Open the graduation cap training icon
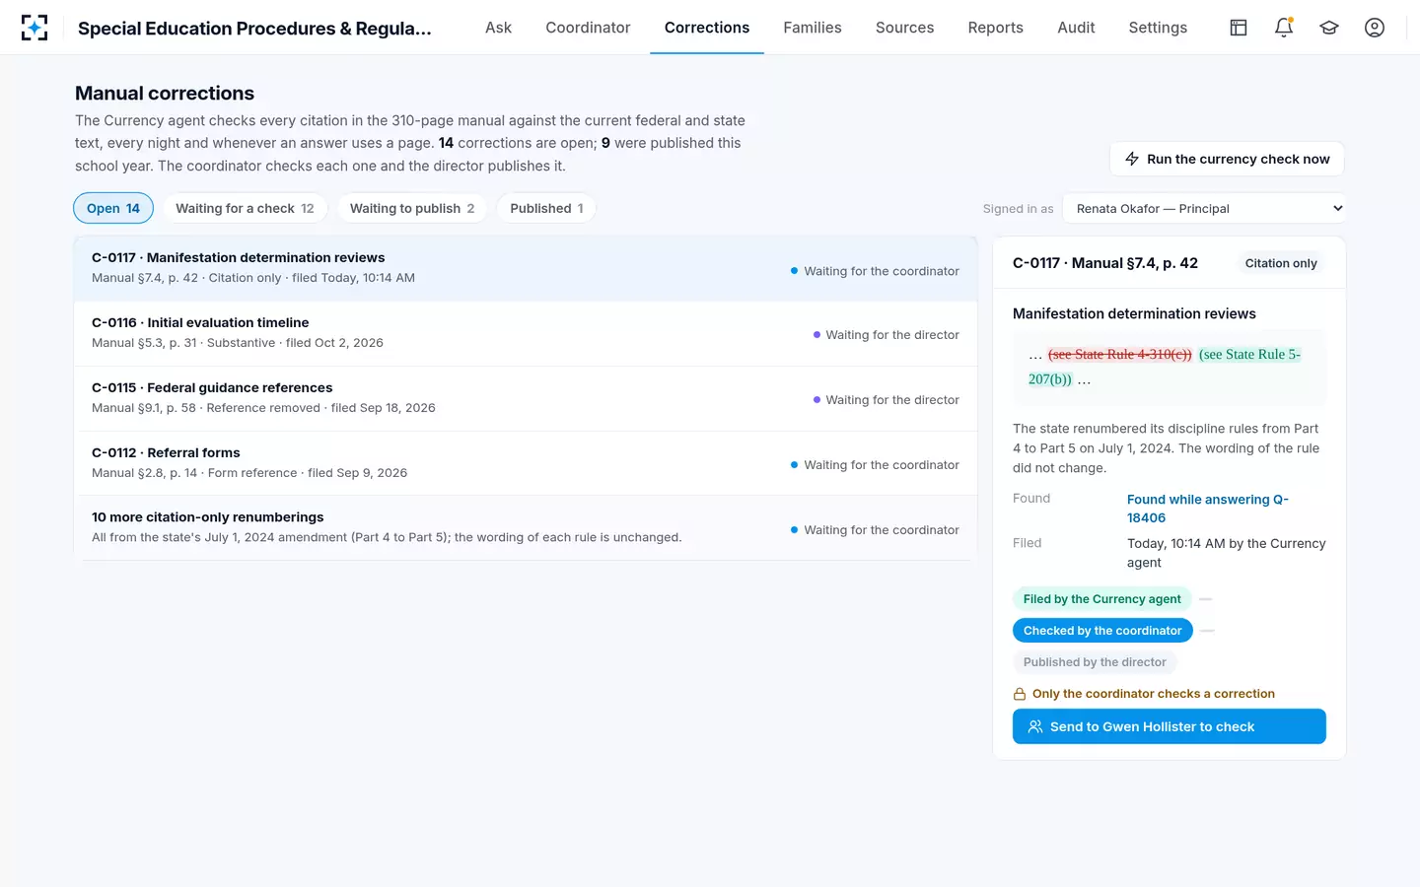Screen dimensions: 1420x887 (x=1329, y=28)
